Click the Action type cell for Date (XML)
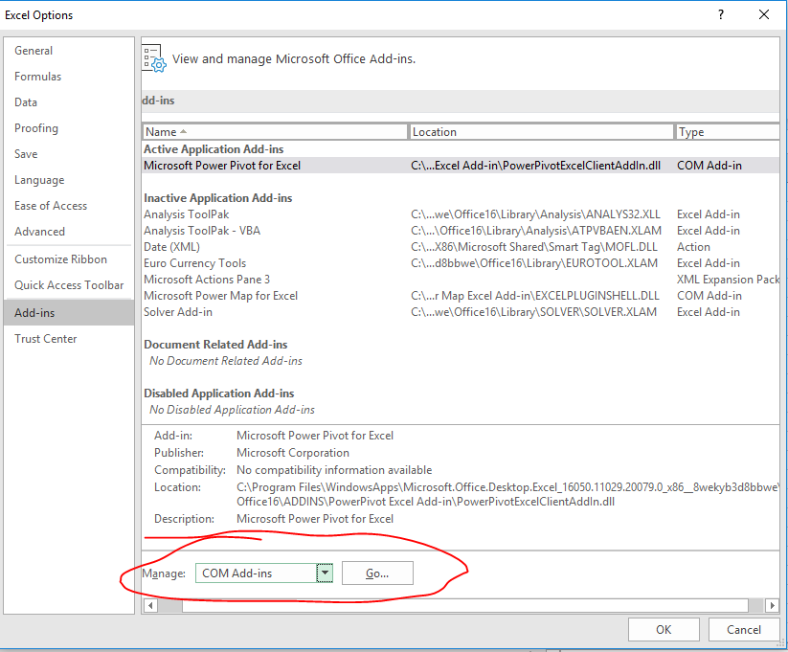The image size is (788, 652). [x=693, y=247]
